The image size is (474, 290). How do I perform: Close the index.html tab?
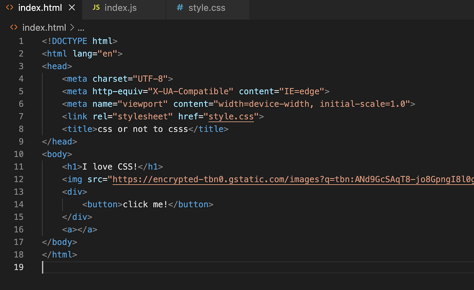(x=71, y=7)
